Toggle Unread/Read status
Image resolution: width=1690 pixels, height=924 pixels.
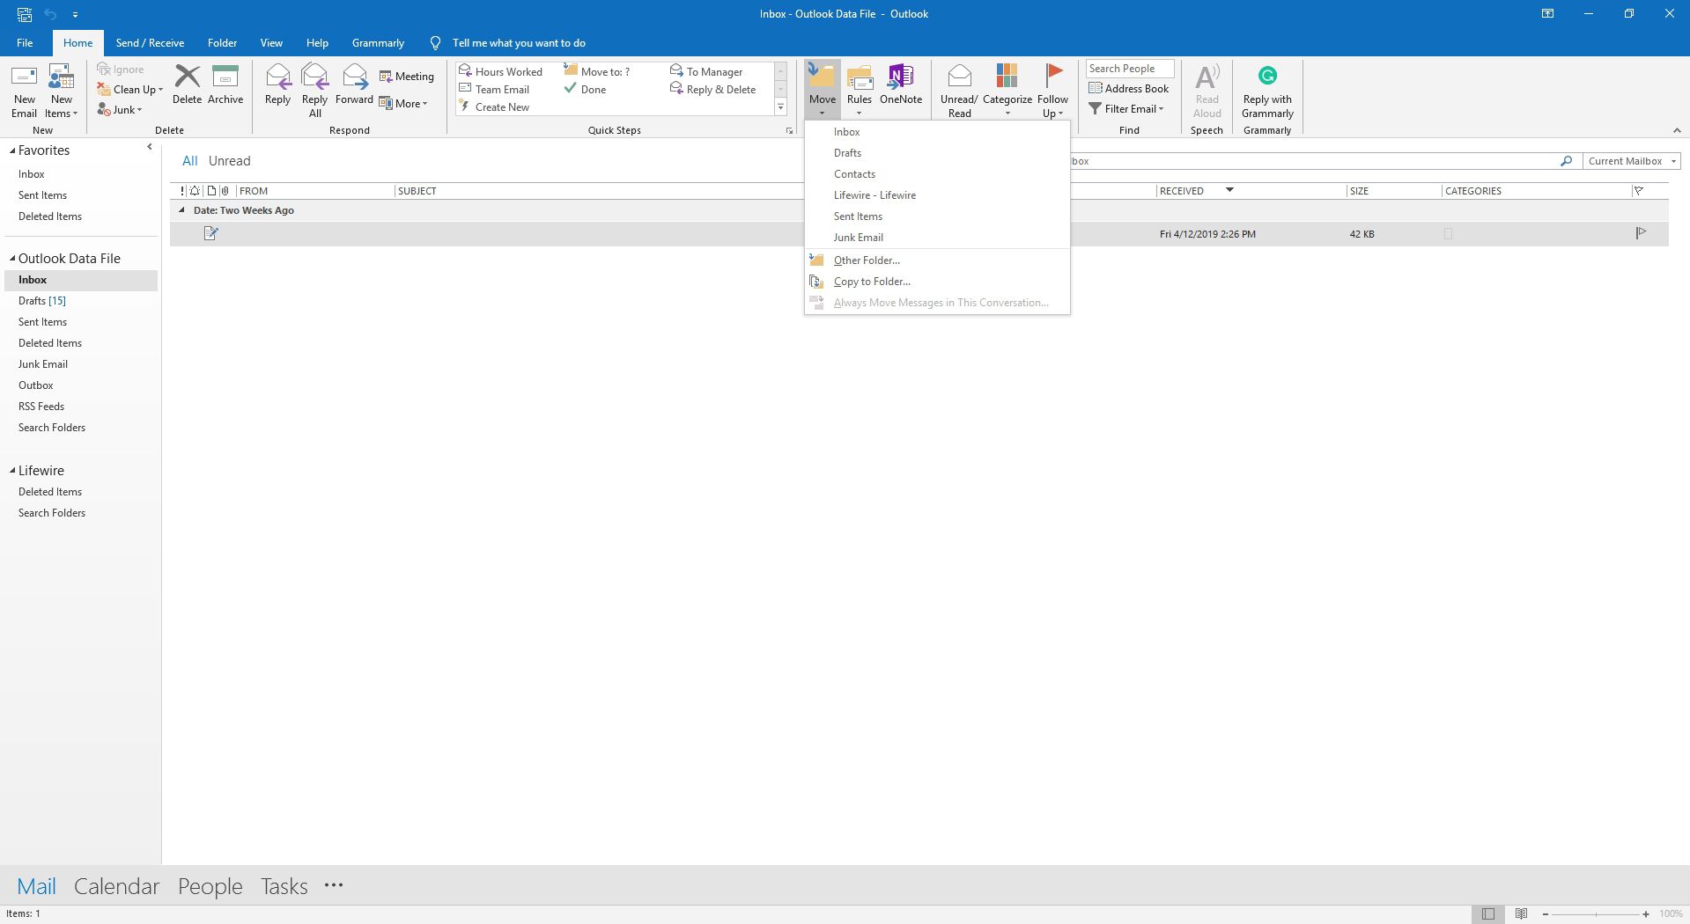959,90
